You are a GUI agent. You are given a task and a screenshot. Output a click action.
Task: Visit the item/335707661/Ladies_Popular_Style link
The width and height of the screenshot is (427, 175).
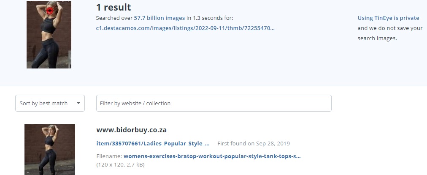(x=153, y=144)
